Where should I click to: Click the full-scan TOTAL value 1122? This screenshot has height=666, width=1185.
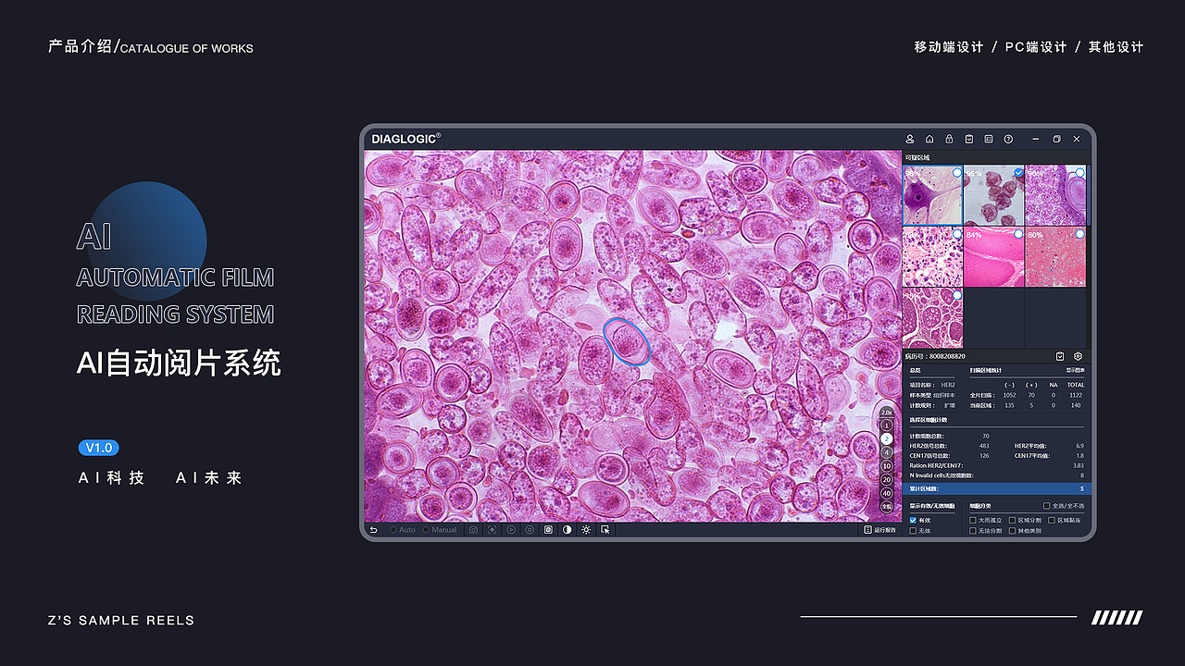[1075, 395]
